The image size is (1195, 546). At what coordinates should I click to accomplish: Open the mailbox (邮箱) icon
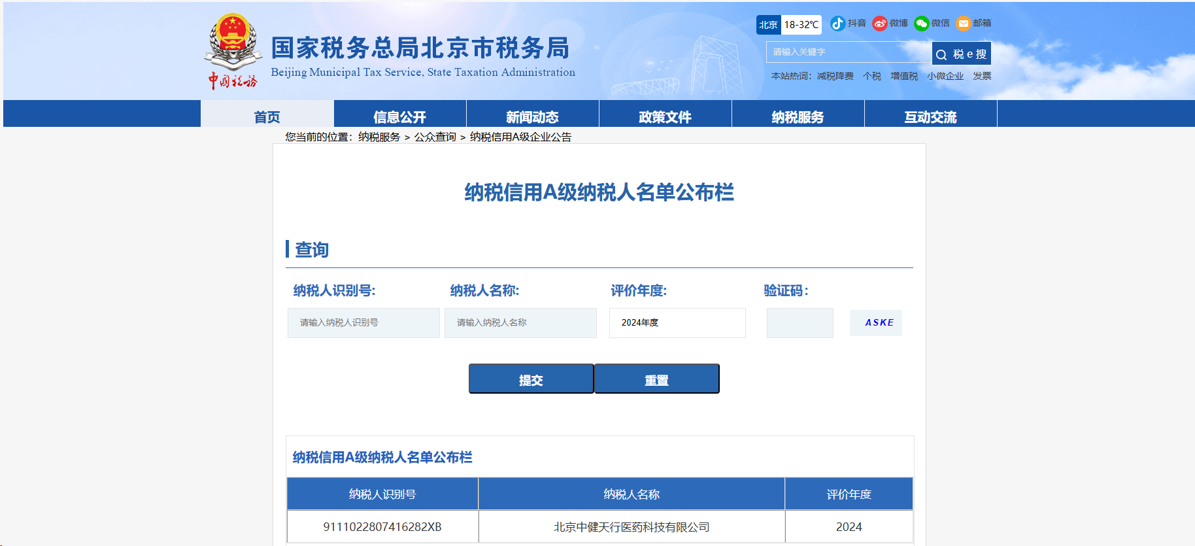(963, 24)
